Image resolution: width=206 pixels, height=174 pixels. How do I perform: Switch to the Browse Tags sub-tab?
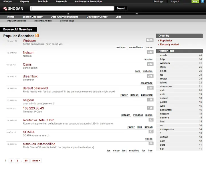[x=67, y=21]
